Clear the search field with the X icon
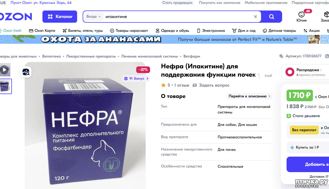 [x=255, y=17]
